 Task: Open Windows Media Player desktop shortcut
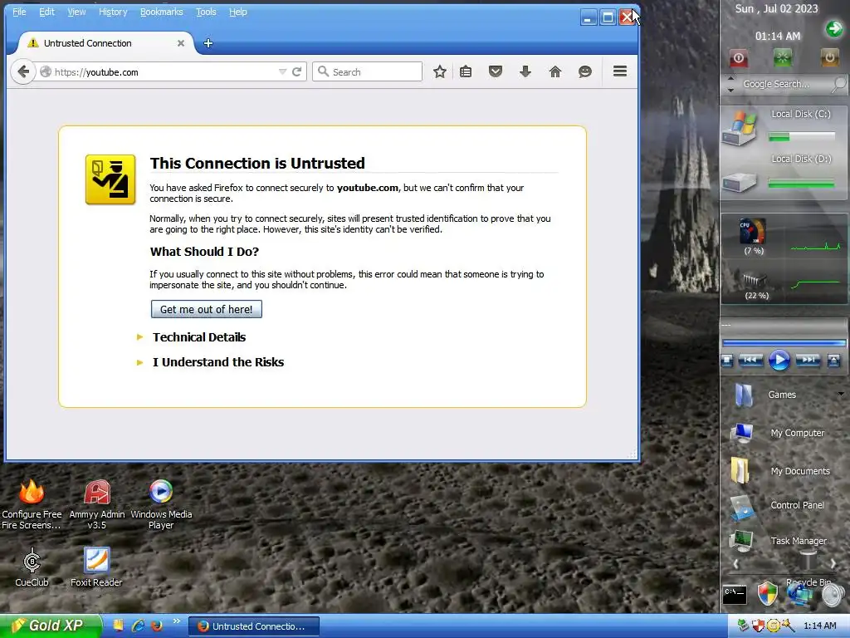pyautogui.click(x=161, y=504)
